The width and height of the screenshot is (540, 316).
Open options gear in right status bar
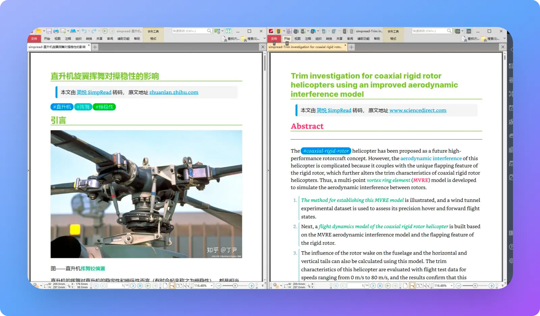click(x=275, y=286)
